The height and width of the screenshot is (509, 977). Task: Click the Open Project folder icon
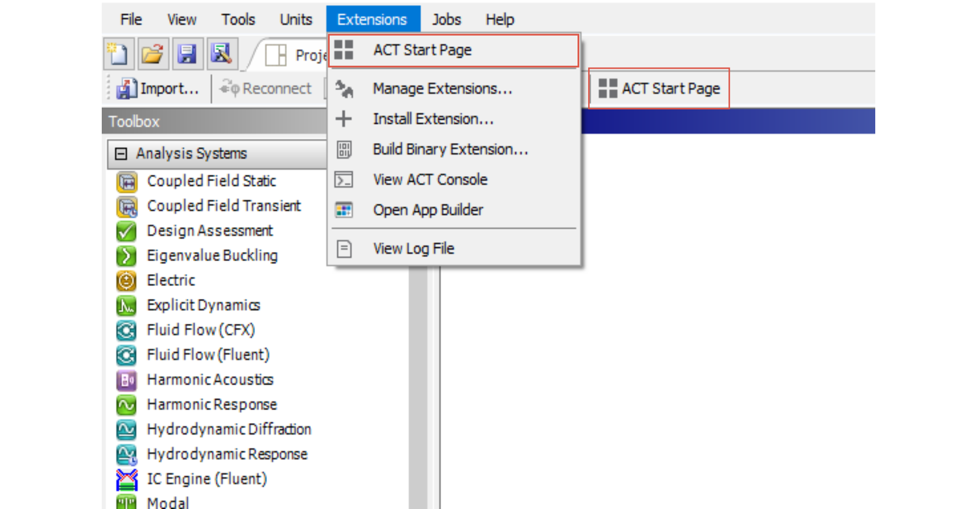[153, 53]
